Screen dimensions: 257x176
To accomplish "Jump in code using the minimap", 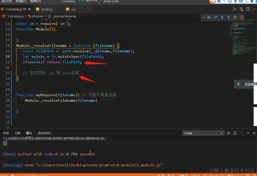I will coord(244,37).
